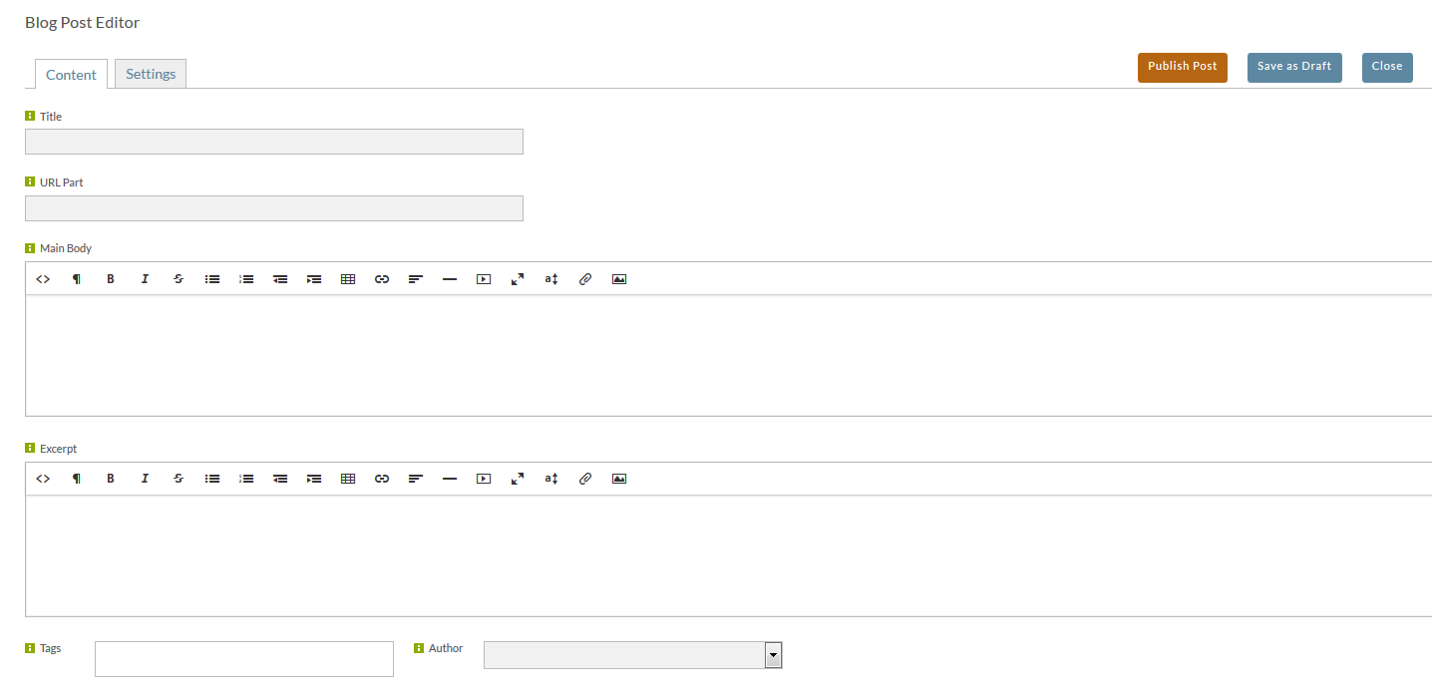1432x698 pixels.
Task: Click the Publish Post button
Action: click(1183, 67)
